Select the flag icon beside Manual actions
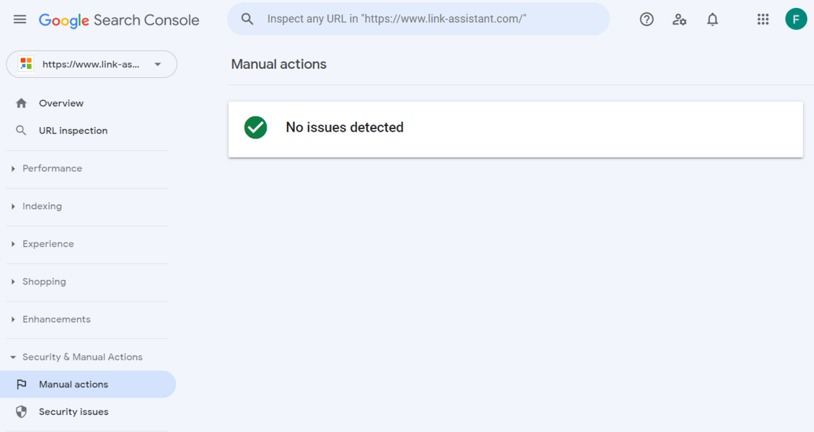Image resolution: width=814 pixels, height=432 pixels. coord(21,384)
